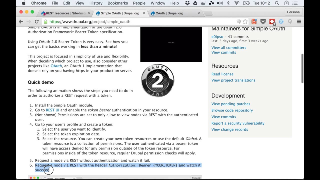The width and height of the screenshot is (320, 180).
Task: Check the battery status icon
Action: click(246, 3)
